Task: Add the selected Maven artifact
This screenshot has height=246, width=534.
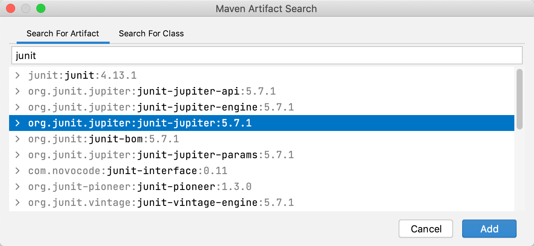Action: [489, 229]
